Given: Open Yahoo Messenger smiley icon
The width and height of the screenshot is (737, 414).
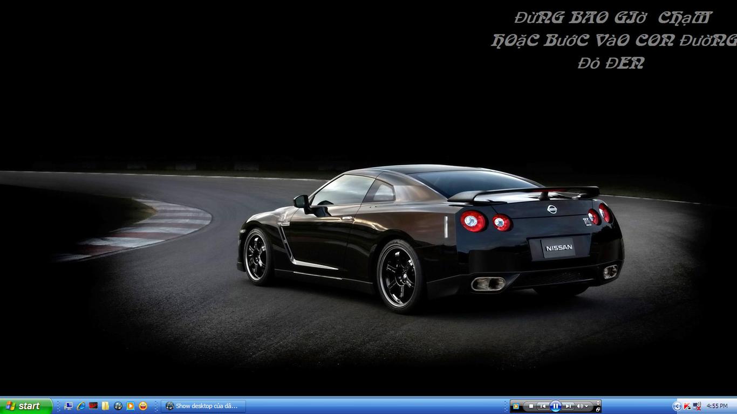Looking at the screenshot, I should [143, 406].
